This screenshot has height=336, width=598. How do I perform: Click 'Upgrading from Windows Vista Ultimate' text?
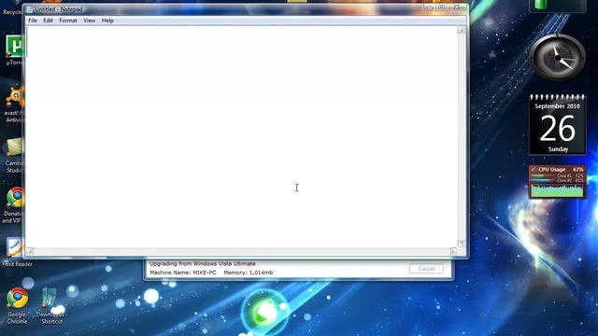(203, 263)
